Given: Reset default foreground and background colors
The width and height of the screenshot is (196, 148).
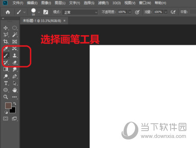Looking at the screenshot, I should point(6,112).
